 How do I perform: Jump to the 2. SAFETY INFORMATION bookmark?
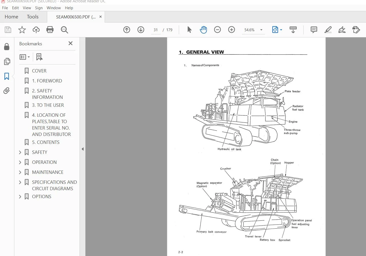click(x=47, y=94)
